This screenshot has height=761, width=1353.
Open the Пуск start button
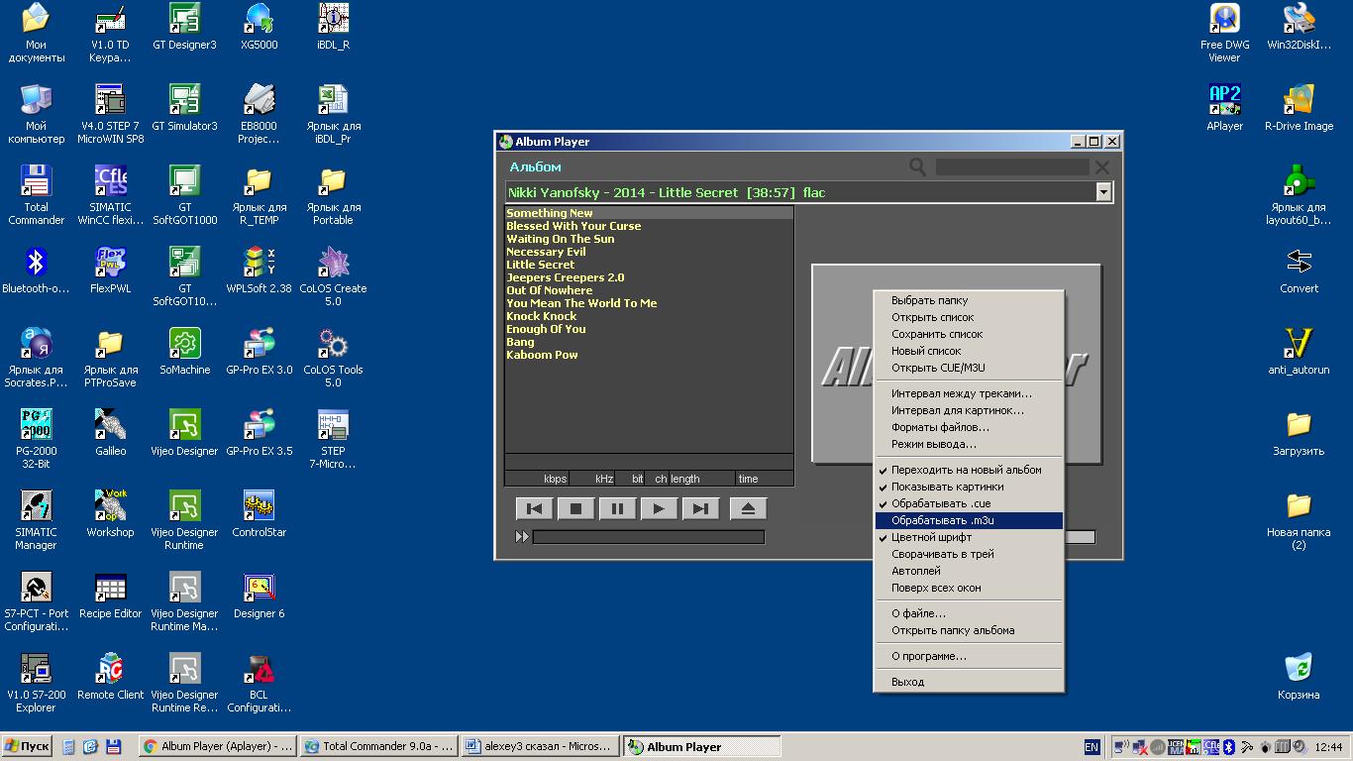pyautogui.click(x=28, y=747)
